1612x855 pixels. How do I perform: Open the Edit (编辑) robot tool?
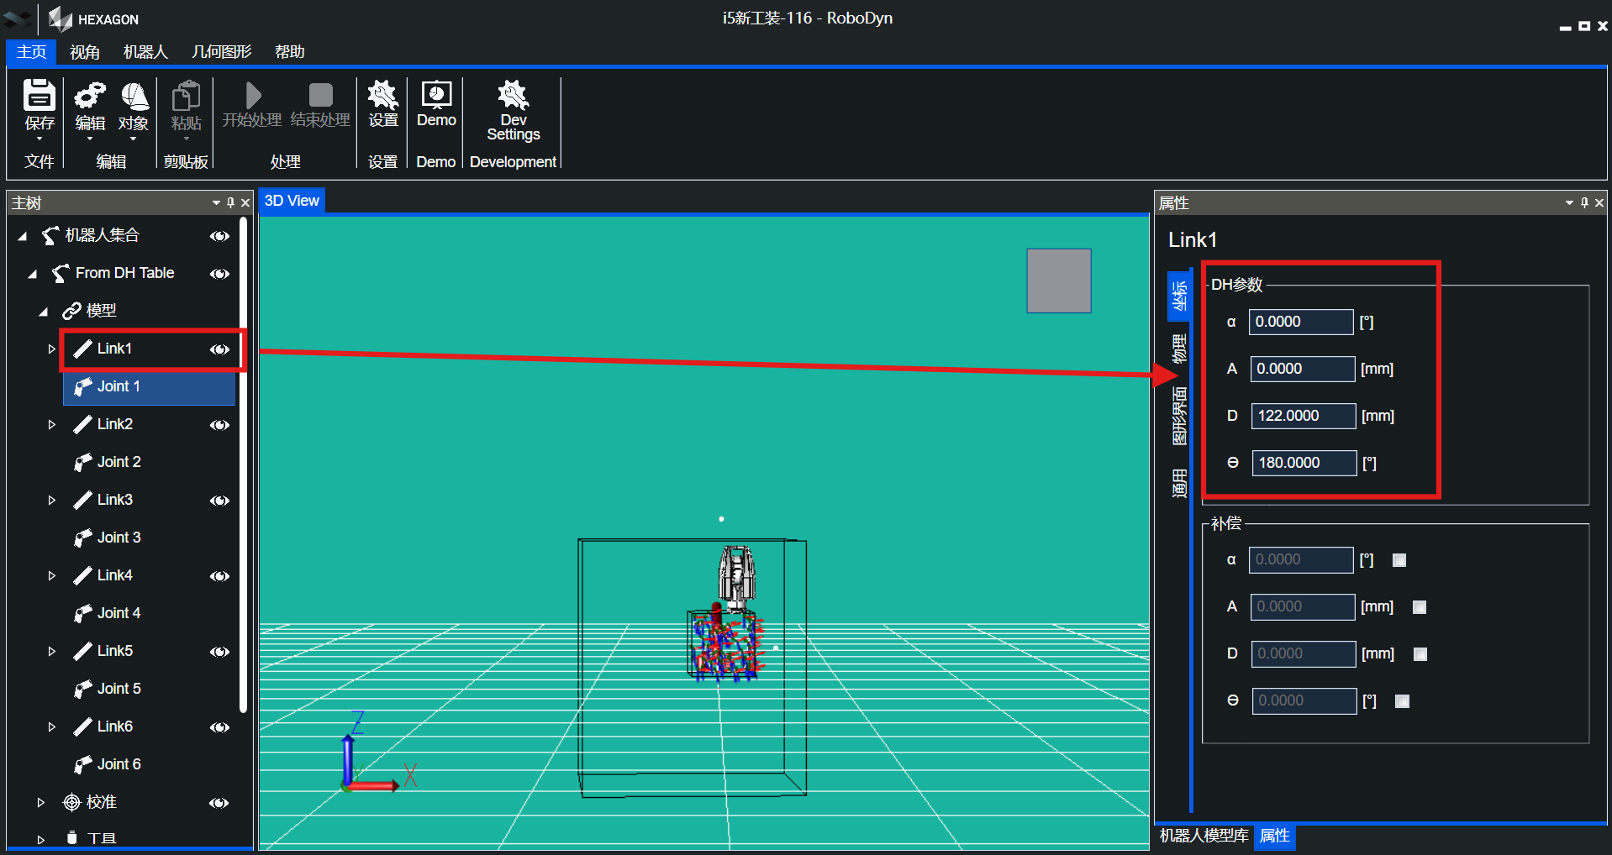(90, 104)
